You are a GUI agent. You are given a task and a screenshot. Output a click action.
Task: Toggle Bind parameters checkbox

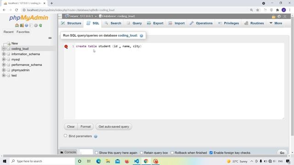tap(65, 136)
